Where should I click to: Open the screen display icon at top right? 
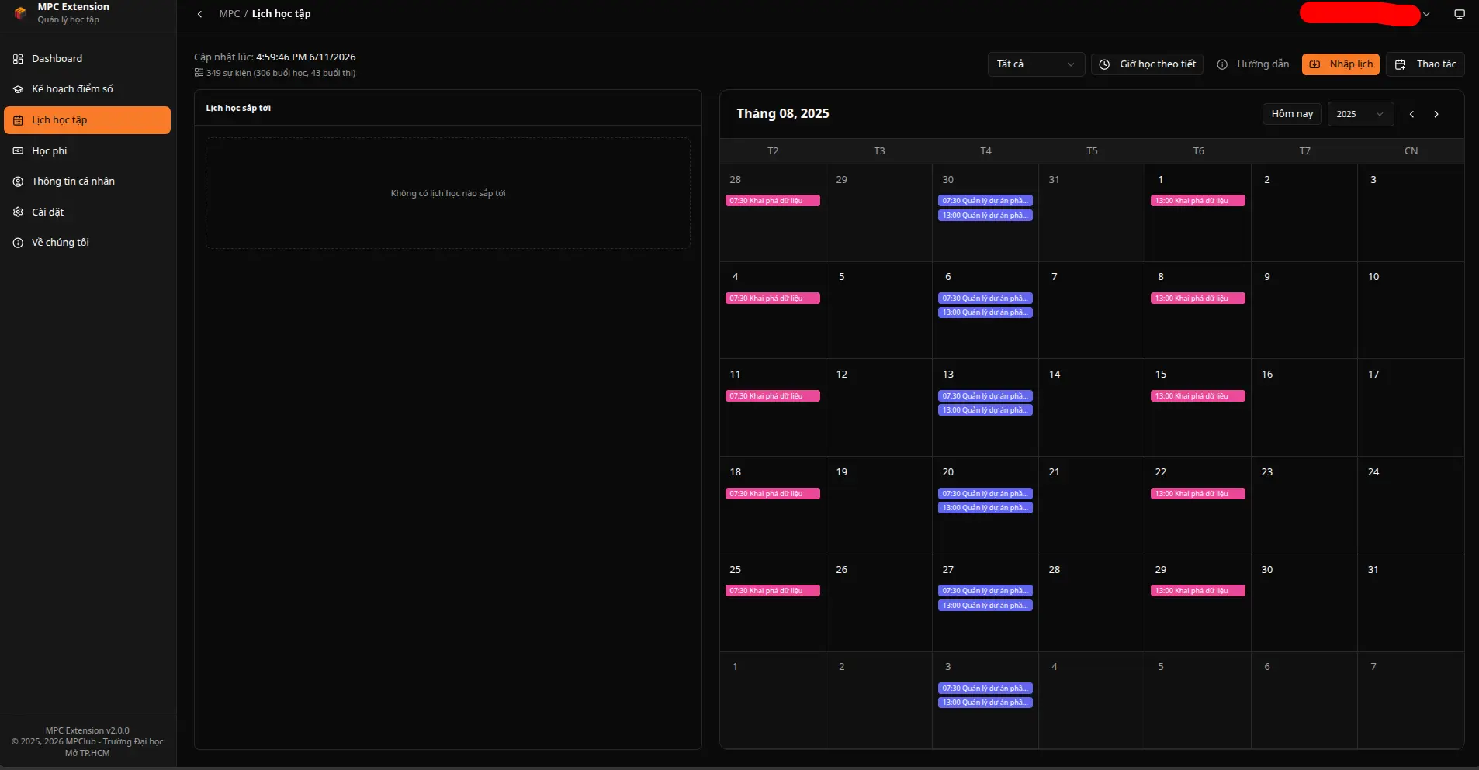tap(1459, 14)
